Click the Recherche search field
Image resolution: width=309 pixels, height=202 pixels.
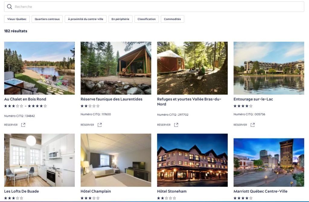[x=154, y=7]
